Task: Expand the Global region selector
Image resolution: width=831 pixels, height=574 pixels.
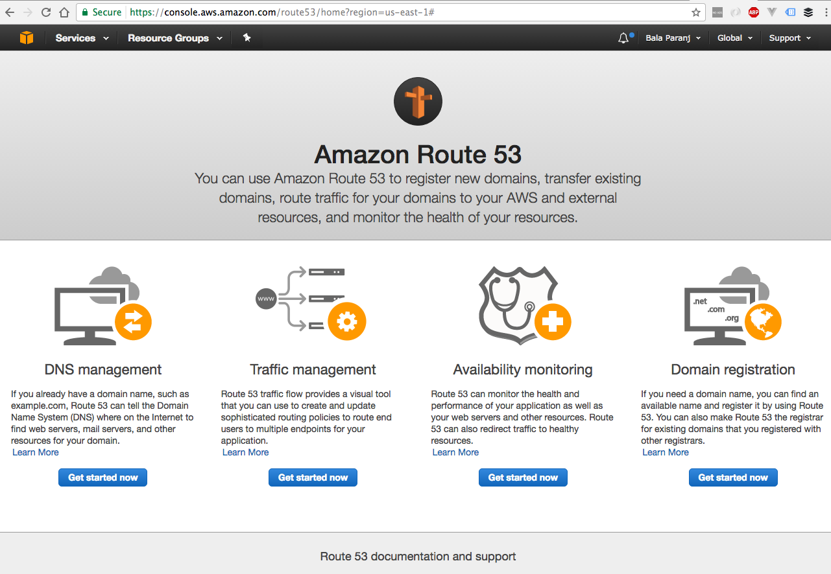Action: click(x=735, y=38)
